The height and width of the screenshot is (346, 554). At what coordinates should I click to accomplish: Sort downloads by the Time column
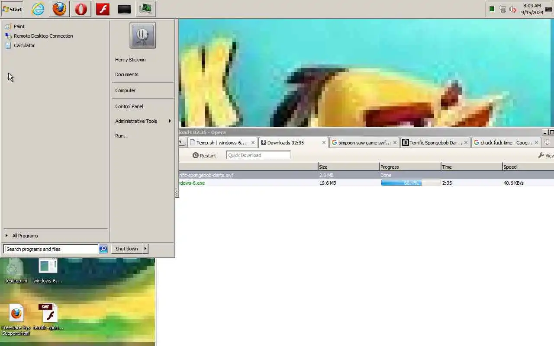point(471,167)
